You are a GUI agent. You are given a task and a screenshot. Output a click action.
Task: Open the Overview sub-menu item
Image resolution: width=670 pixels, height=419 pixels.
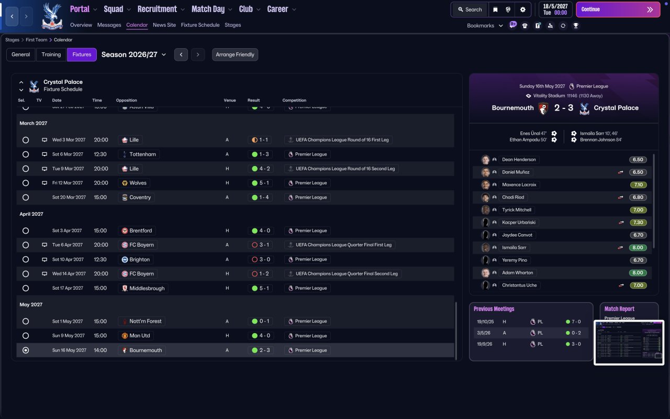(x=81, y=25)
